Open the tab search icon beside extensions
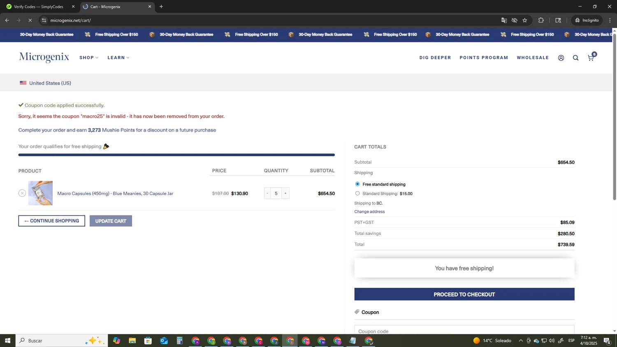This screenshot has height=347, width=617. (558, 20)
